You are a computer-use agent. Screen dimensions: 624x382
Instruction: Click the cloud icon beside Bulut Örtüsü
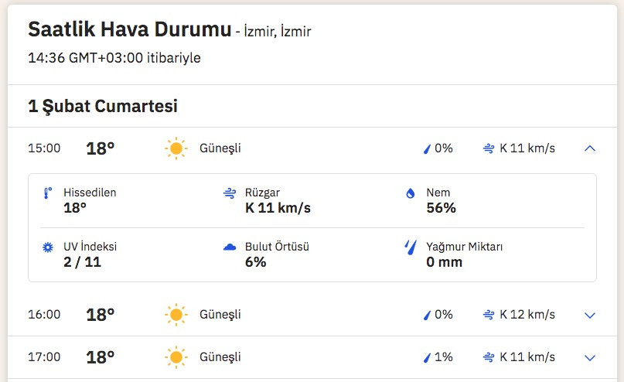click(229, 247)
